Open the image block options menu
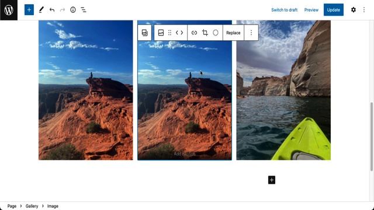Screen dimensions: 374x210 tap(251, 33)
